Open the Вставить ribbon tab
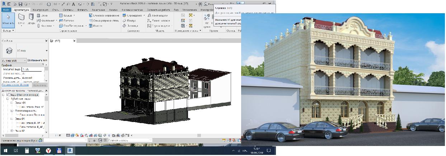Screen dimensions: 446x156 (83, 10)
